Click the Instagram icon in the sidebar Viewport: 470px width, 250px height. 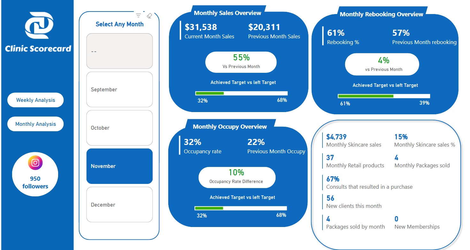[x=35, y=163]
